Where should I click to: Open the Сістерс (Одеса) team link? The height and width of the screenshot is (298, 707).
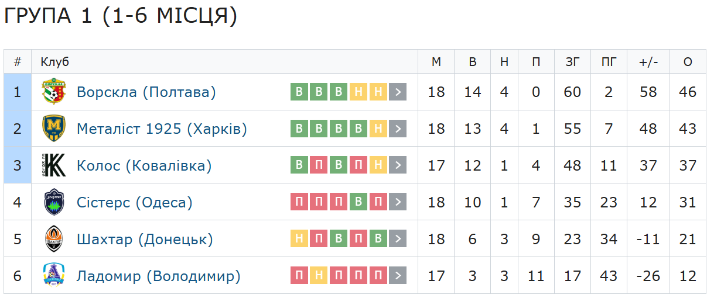coord(135,202)
